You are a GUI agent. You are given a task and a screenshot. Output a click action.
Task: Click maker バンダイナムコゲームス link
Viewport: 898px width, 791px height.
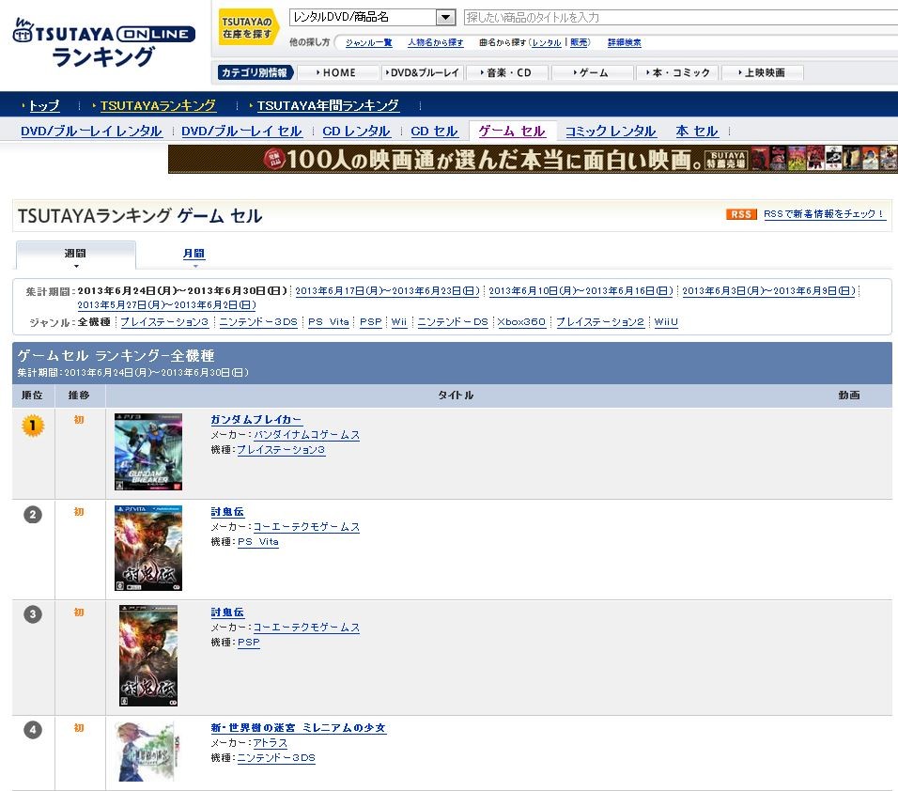(306, 435)
